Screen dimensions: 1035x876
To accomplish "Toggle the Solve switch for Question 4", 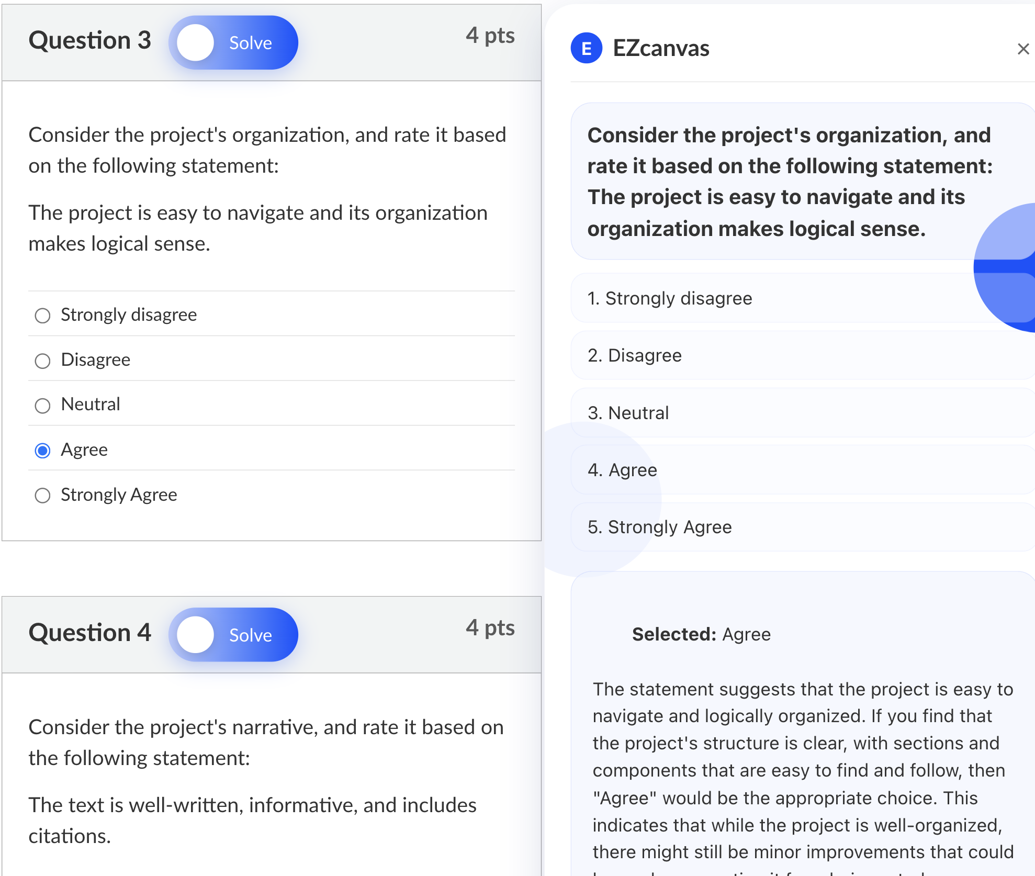I will (x=233, y=634).
